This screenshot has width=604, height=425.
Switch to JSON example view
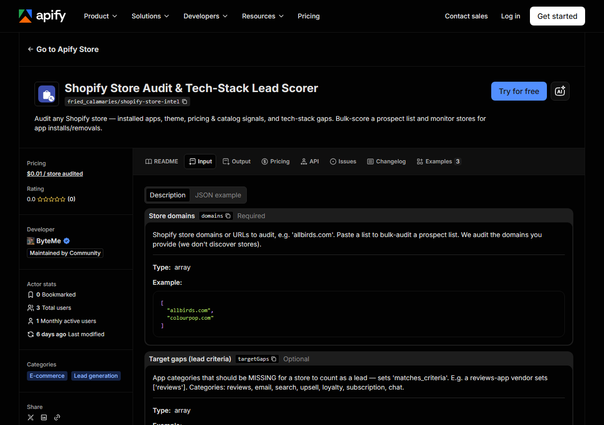tap(218, 195)
